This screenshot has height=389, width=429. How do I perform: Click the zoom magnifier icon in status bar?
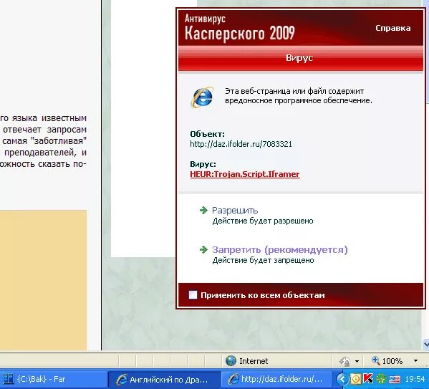point(376,360)
